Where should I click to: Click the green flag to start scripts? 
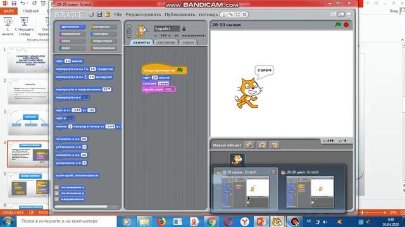[x=338, y=25]
